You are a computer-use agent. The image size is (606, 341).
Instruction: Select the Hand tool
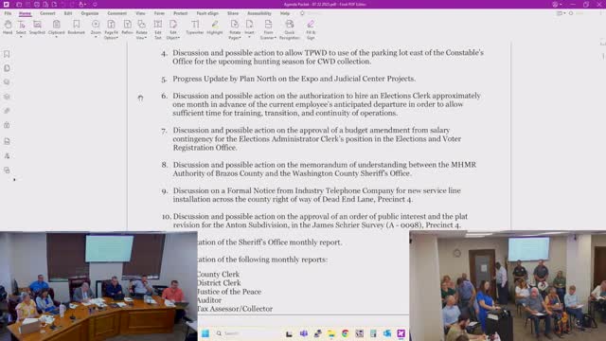click(x=8, y=27)
